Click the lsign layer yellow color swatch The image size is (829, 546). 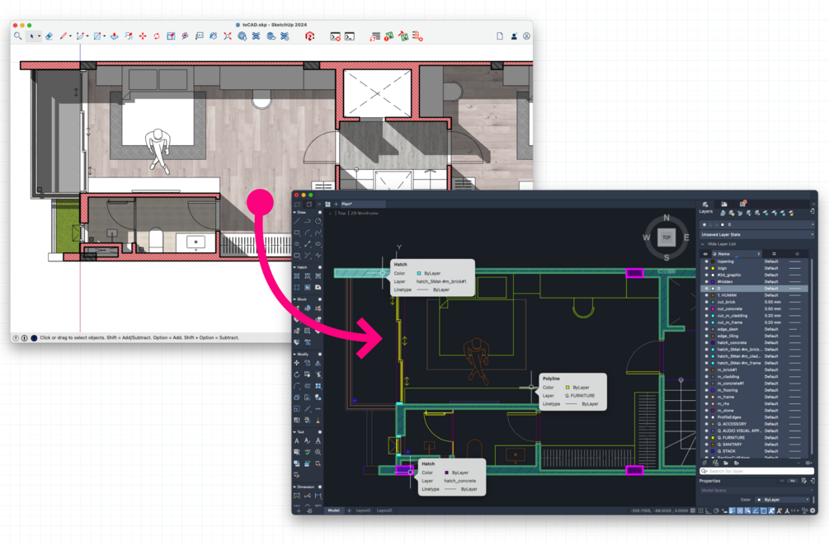pyautogui.click(x=713, y=268)
